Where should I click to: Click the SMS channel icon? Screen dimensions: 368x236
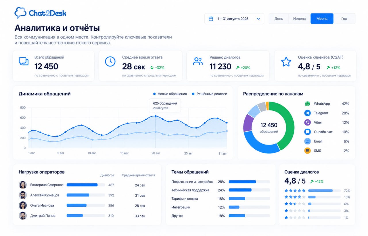308,151
